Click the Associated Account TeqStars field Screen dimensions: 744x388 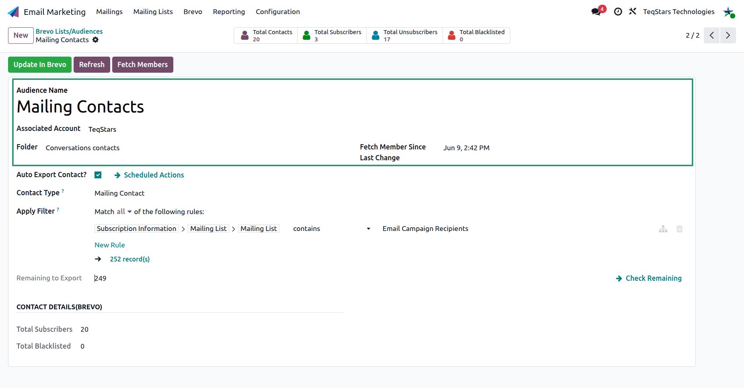pos(102,129)
